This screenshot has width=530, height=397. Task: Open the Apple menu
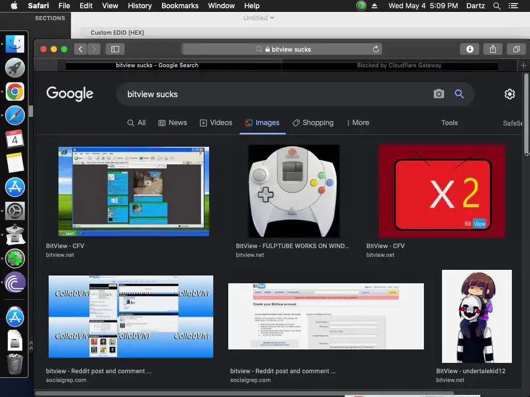click(14, 5)
